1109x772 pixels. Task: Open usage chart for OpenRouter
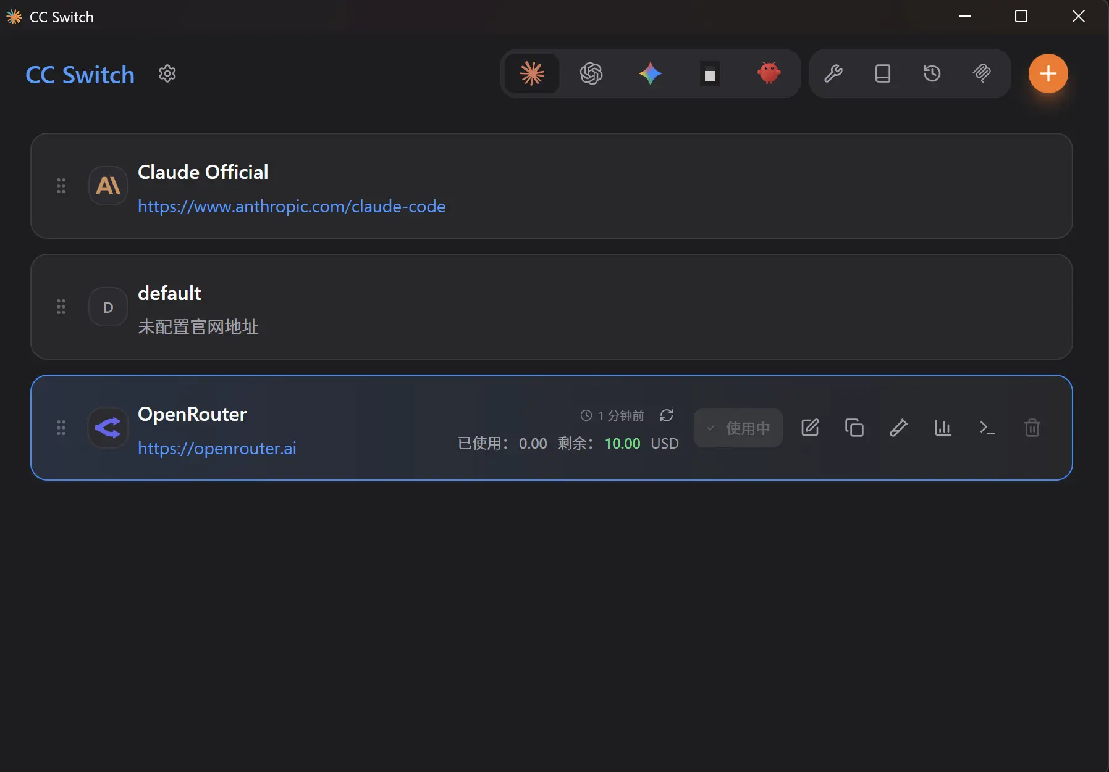tap(943, 428)
